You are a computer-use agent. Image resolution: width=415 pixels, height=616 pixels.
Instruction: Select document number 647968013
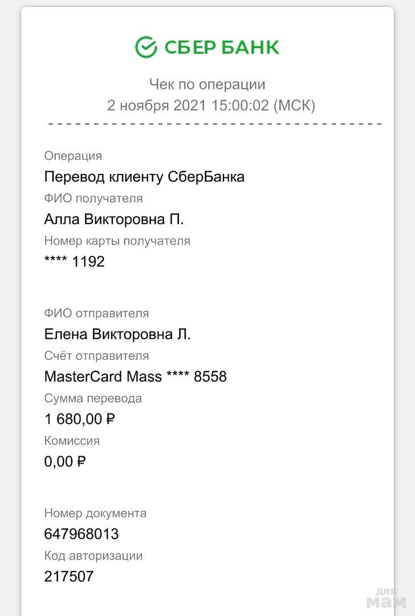82,534
